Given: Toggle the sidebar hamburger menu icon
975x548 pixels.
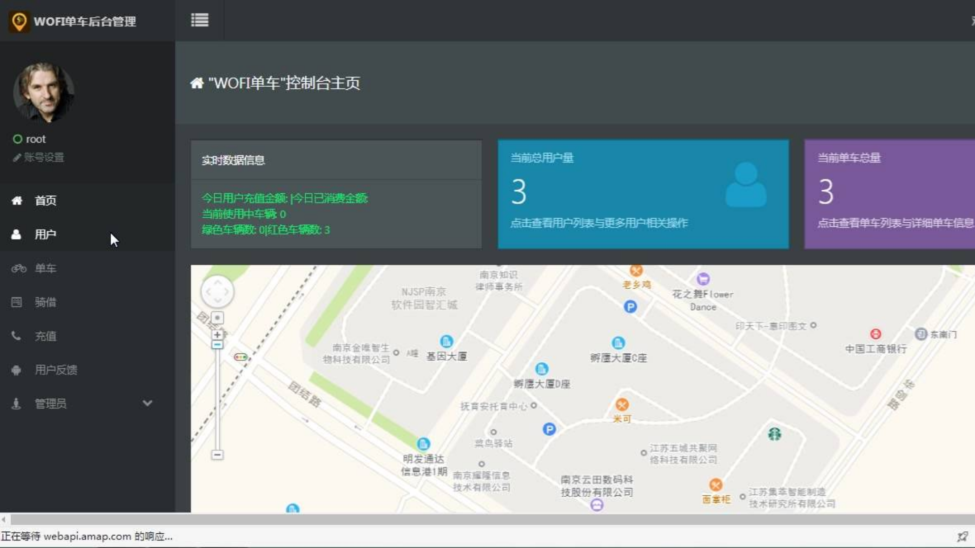Looking at the screenshot, I should pyautogui.click(x=200, y=20).
